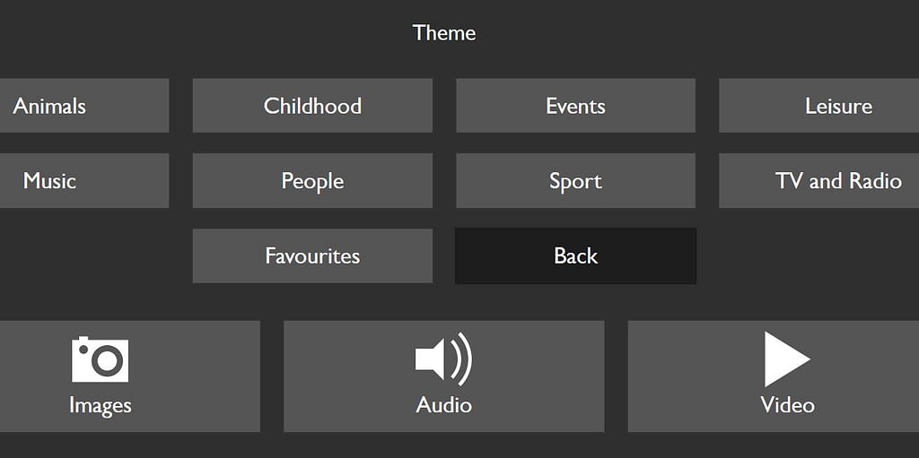
Task: Click the speaker icon for Audio
Action: 443,359
